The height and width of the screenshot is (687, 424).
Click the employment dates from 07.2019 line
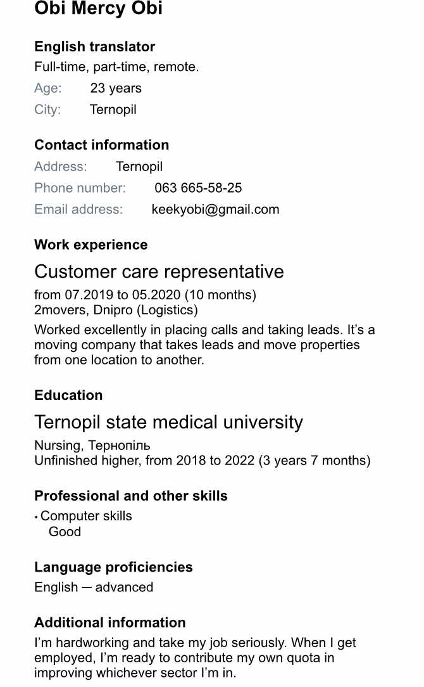coord(146,295)
